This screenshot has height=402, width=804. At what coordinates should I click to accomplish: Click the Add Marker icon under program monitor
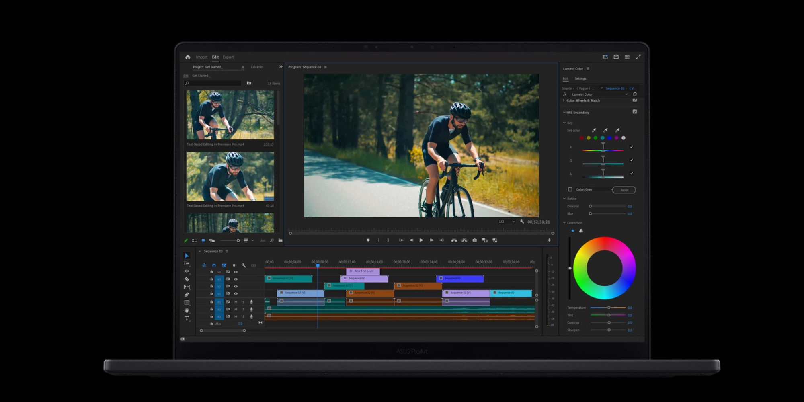tap(368, 240)
